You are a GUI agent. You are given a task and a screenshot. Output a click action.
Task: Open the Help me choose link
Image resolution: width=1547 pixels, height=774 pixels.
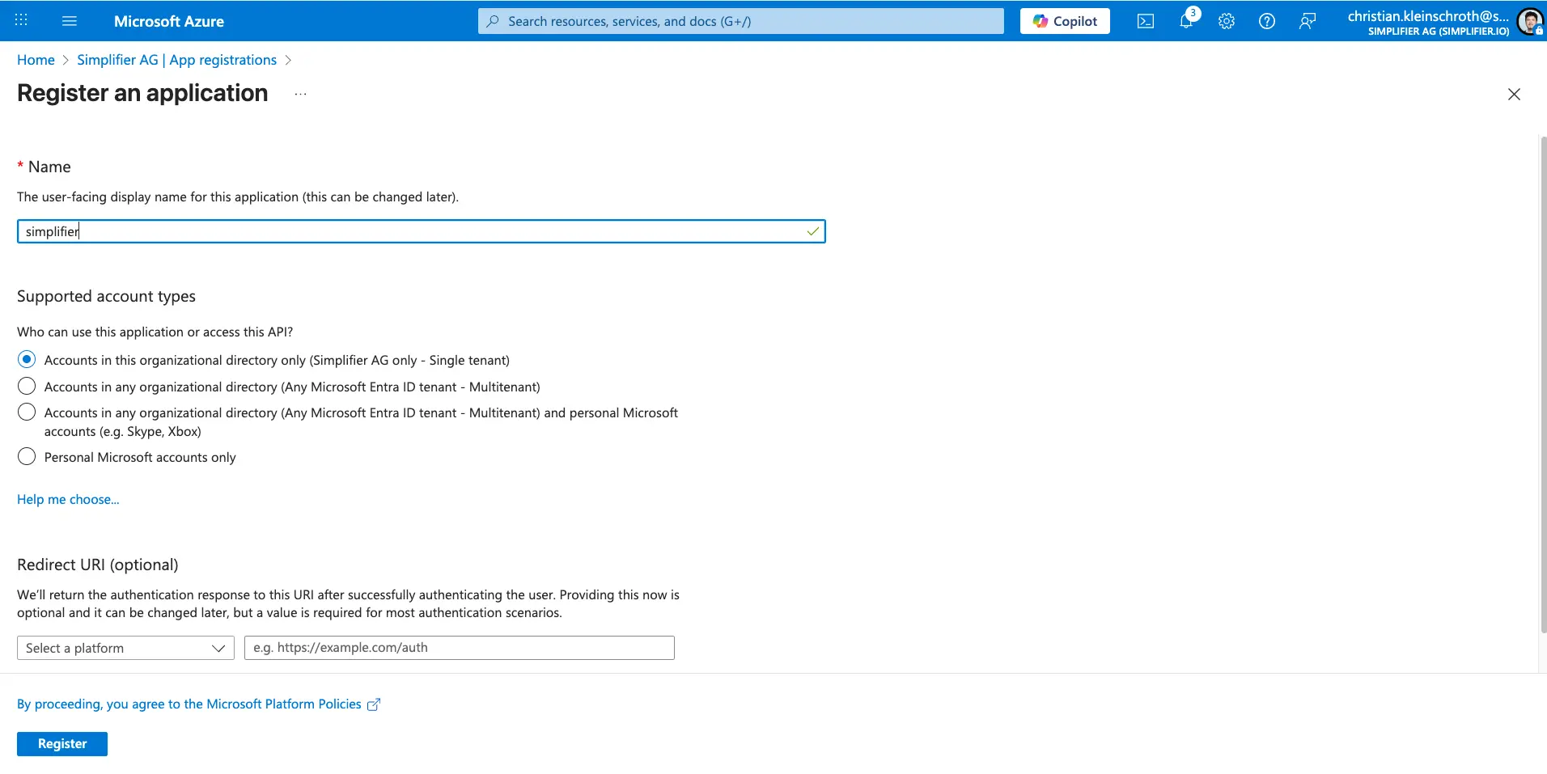pyautogui.click(x=68, y=500)
